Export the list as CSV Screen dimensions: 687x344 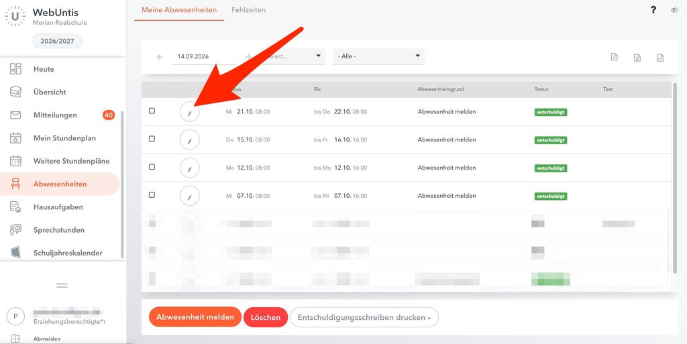coord(660,58)
